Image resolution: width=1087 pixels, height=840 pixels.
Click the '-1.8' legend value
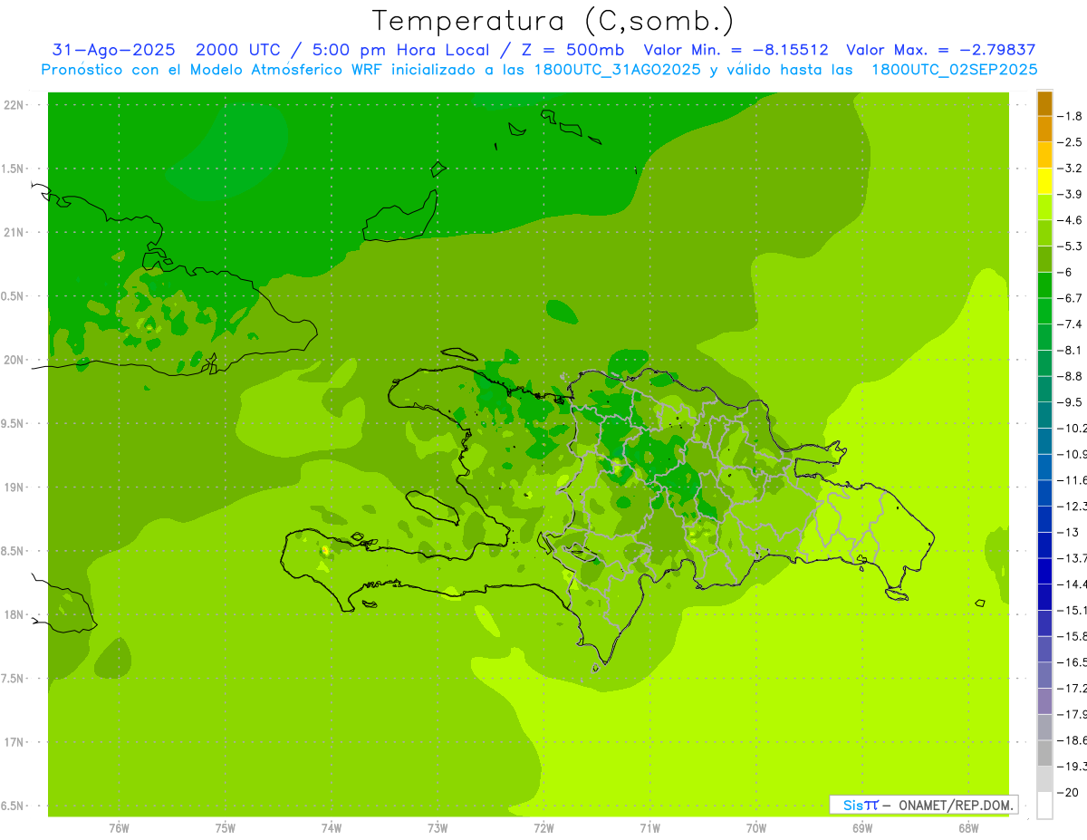click(x=1070, y=116)
